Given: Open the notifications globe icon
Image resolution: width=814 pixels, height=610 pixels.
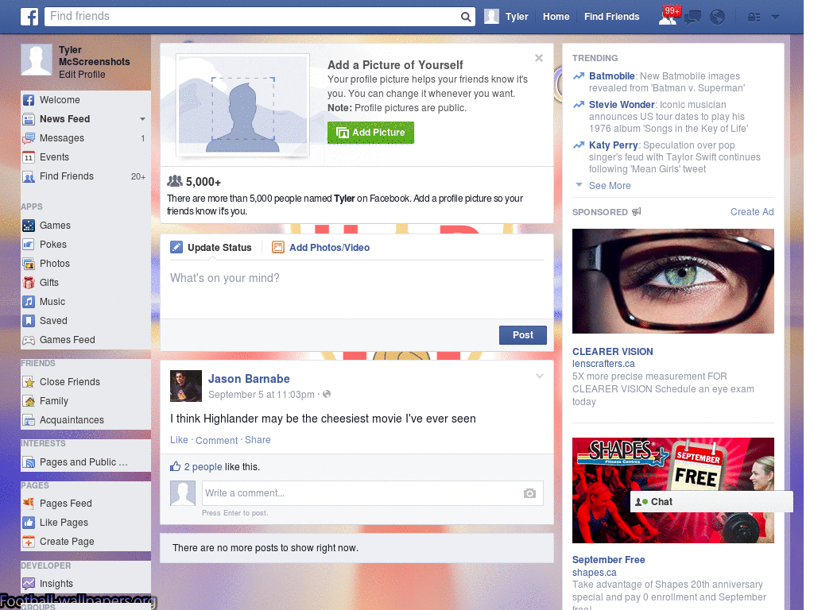Looking at the screenshot, I should click(x=718, y=17).
